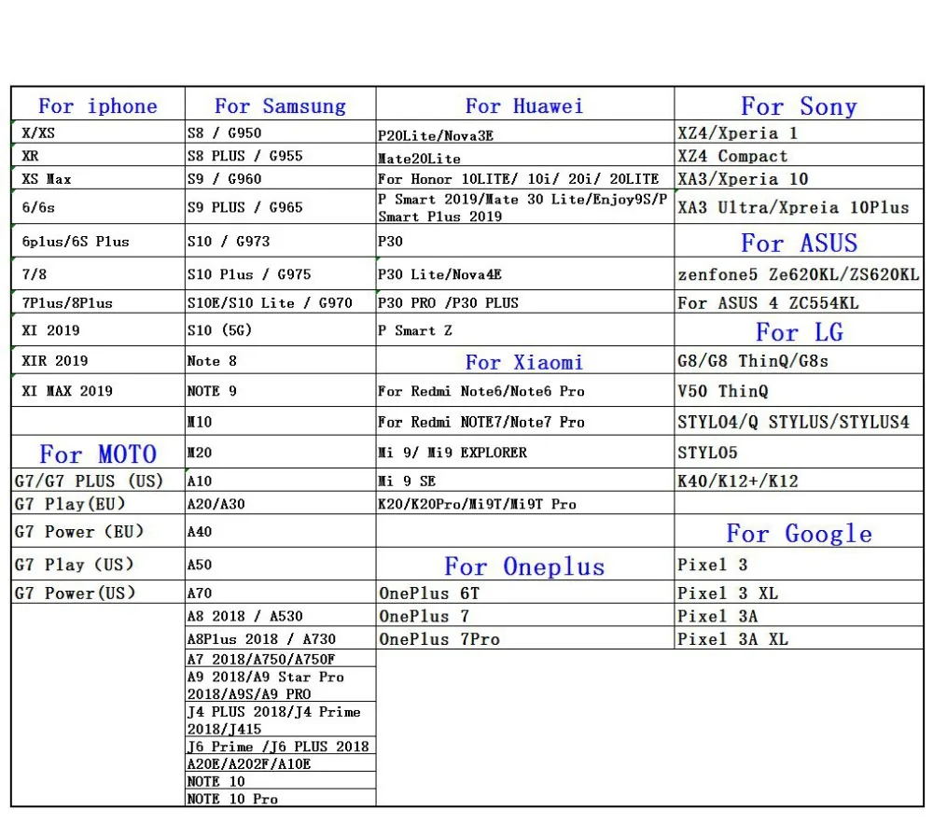Select the 'J6 Prime /J6 PLUS 2018' cell

pos(280,746)
